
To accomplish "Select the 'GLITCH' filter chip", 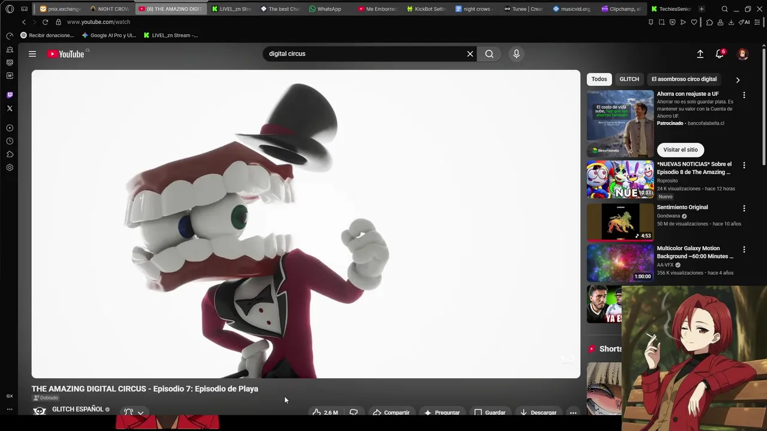I will (629, 79).
